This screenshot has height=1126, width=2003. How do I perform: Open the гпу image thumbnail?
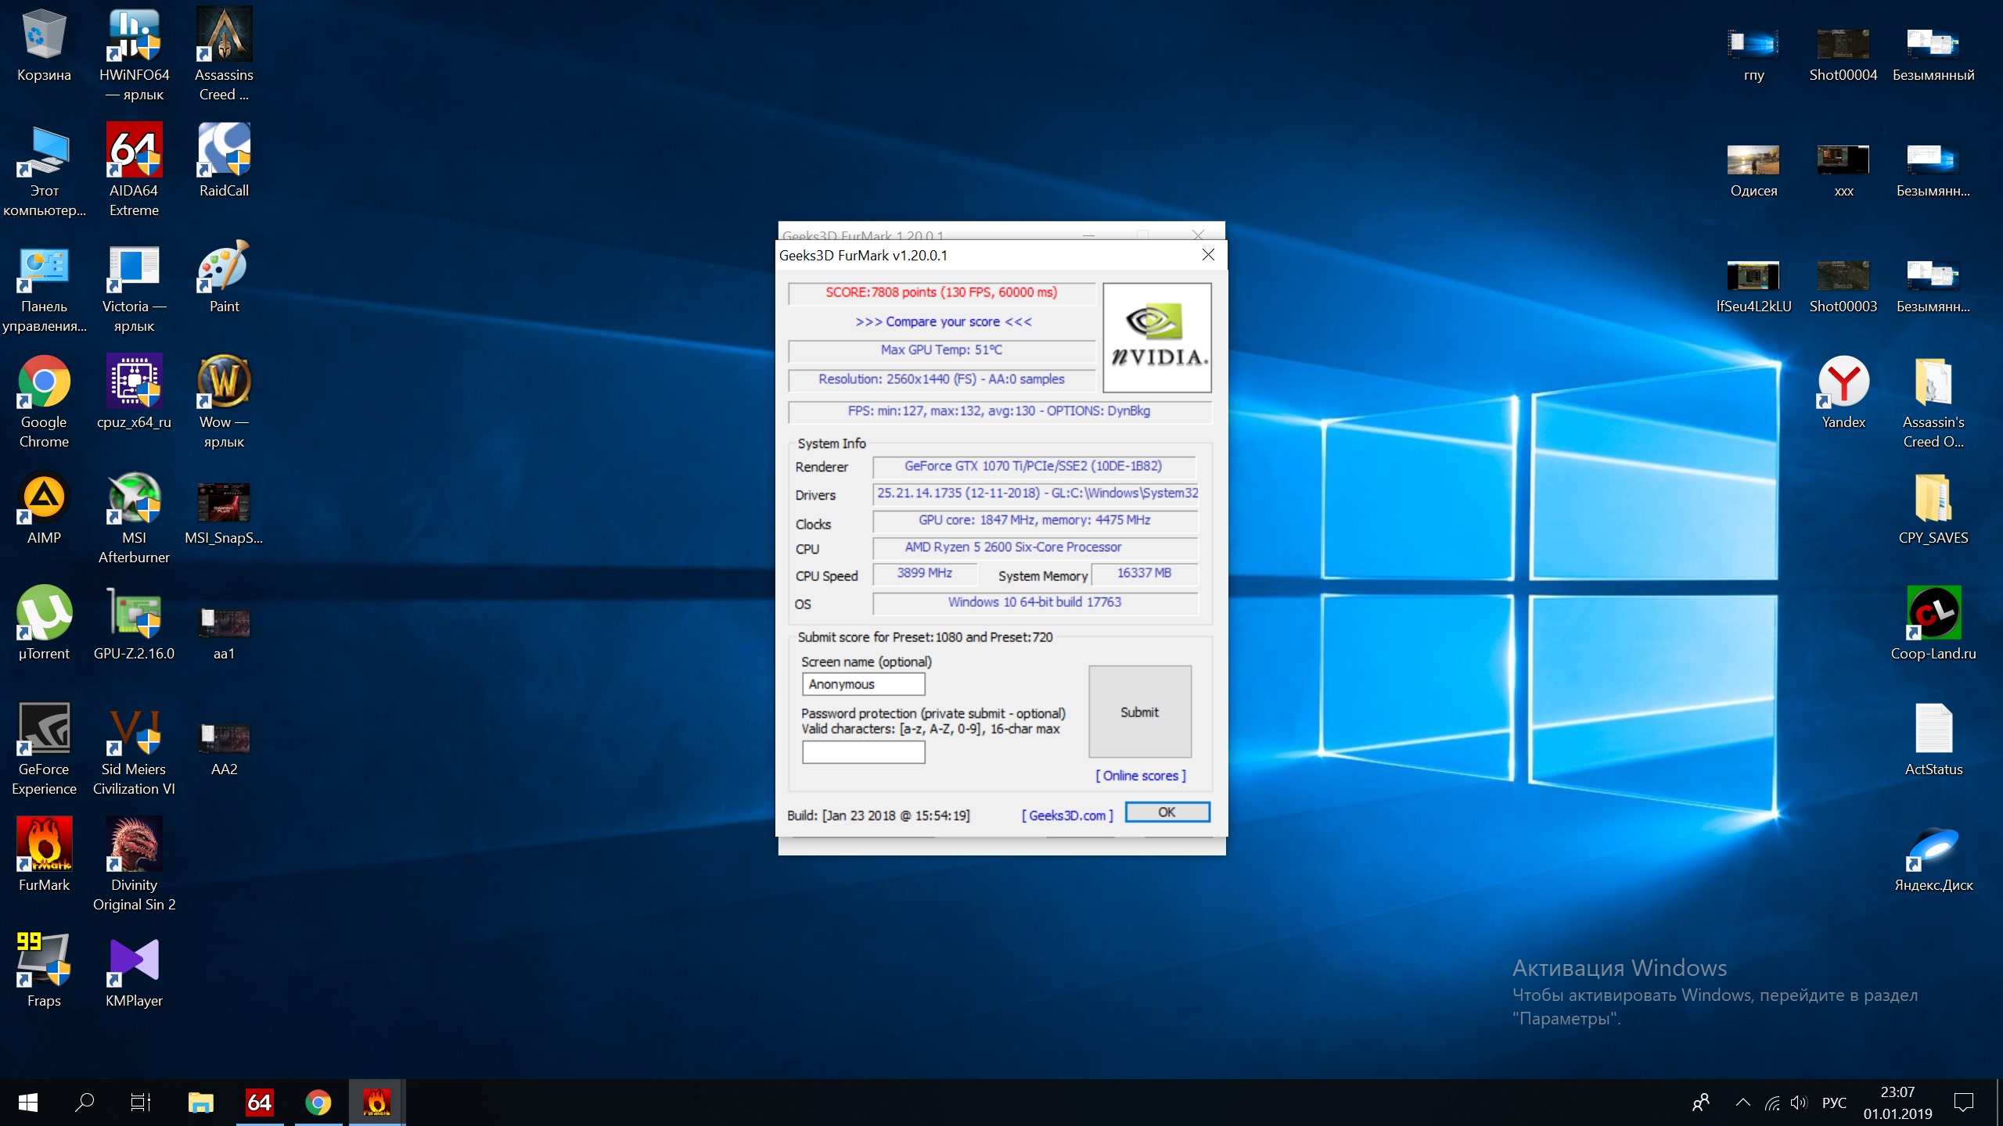(x=1753, y=44)
